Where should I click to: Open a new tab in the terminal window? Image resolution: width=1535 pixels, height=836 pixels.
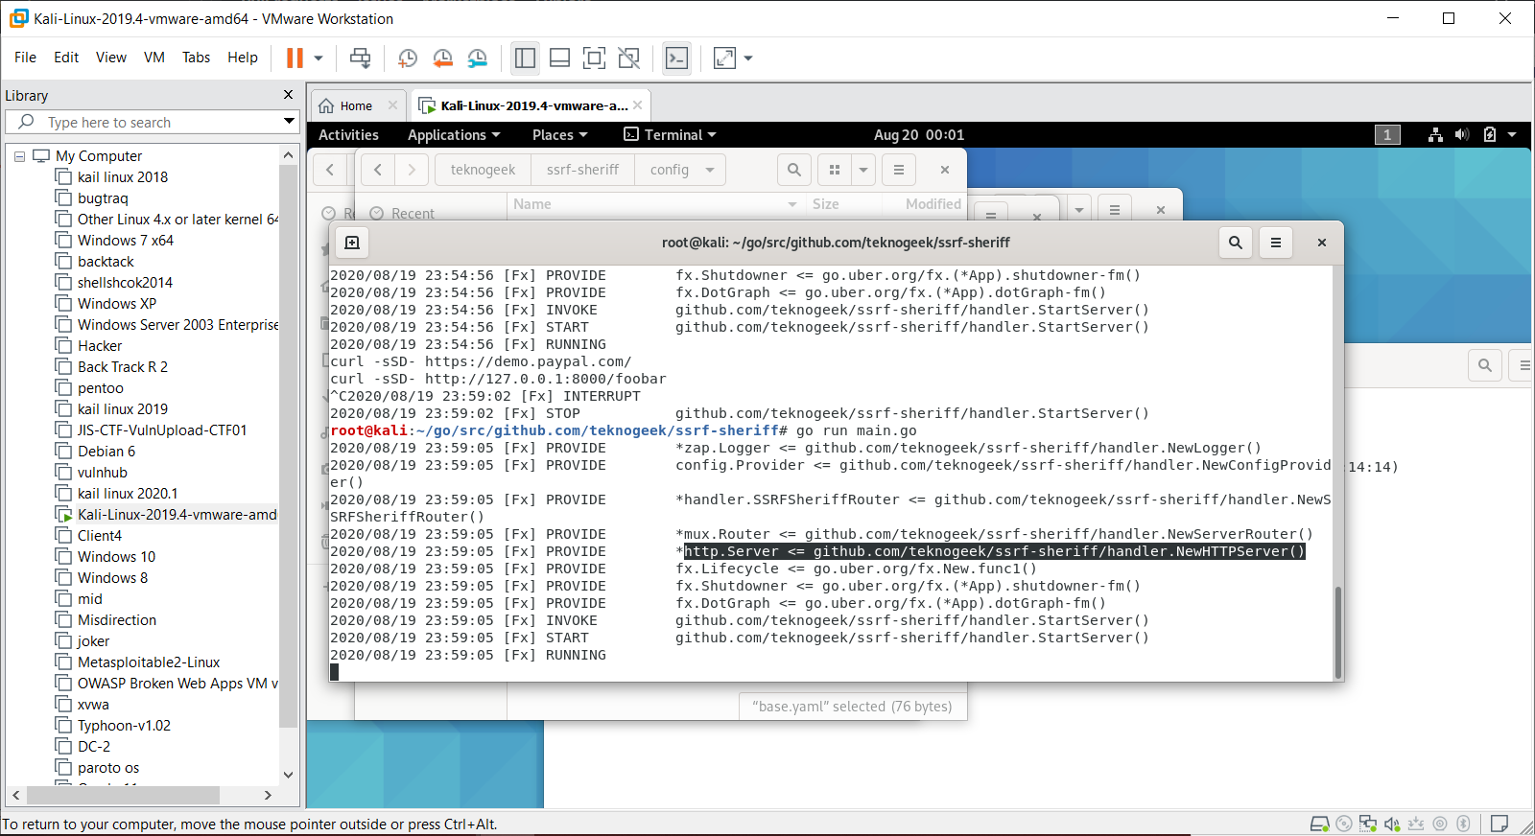click(x=352, y=243)
